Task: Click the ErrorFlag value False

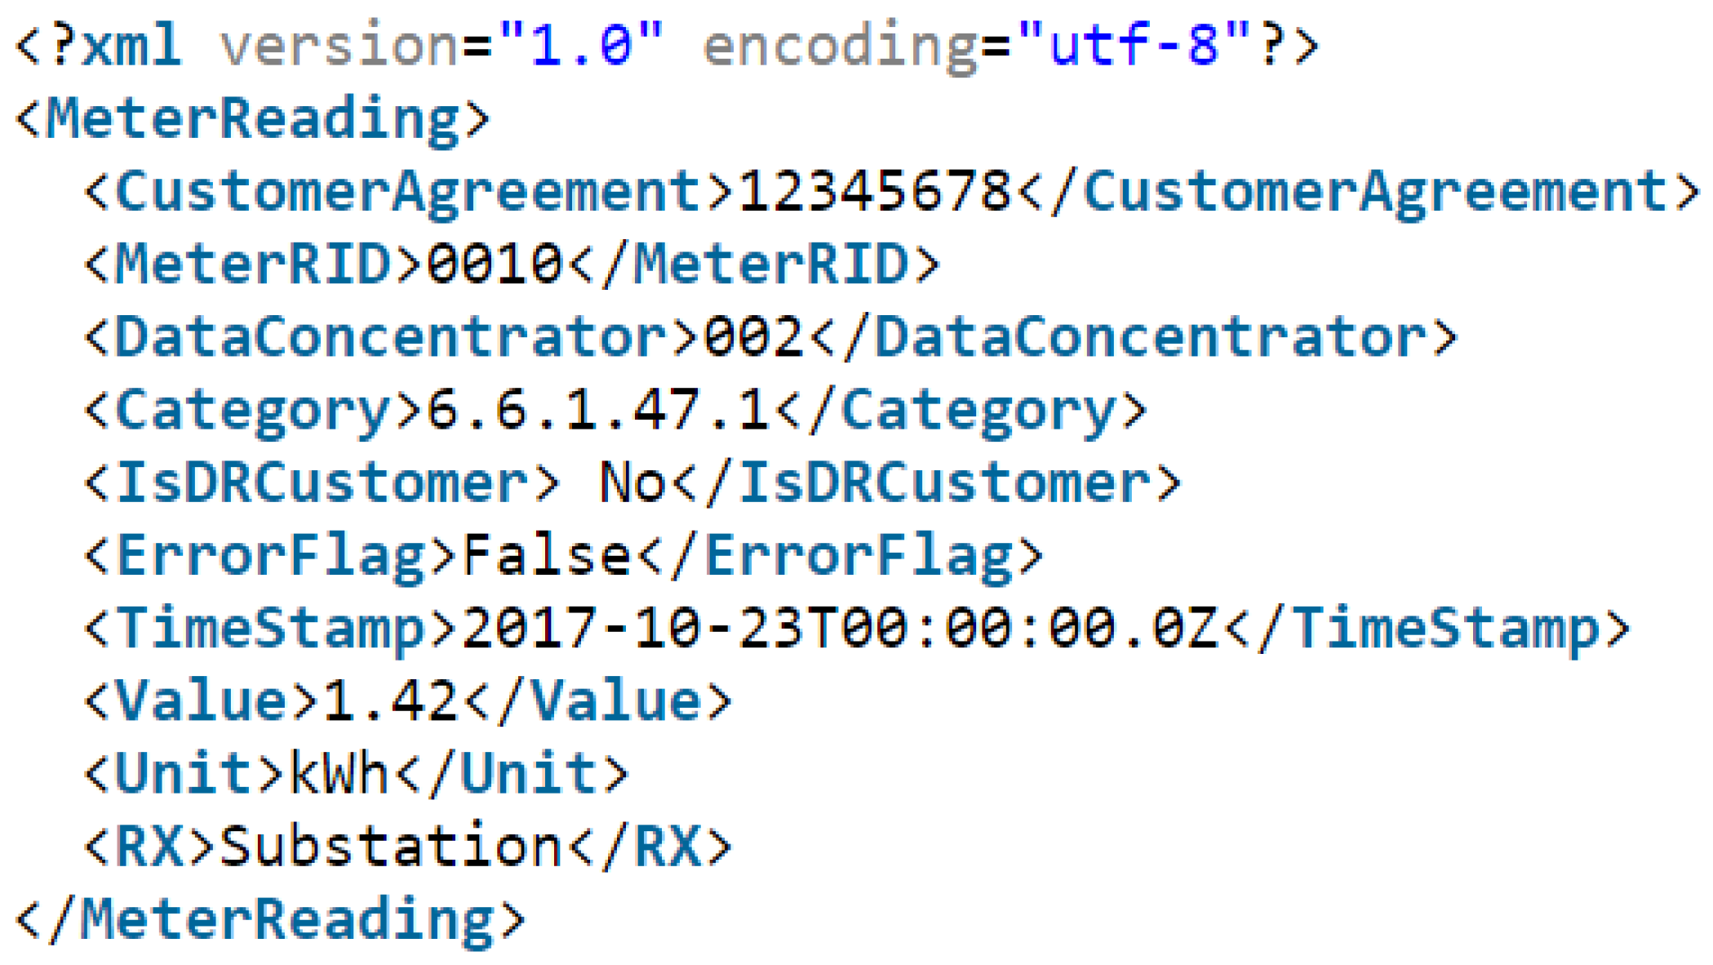Action: [546, 555]
